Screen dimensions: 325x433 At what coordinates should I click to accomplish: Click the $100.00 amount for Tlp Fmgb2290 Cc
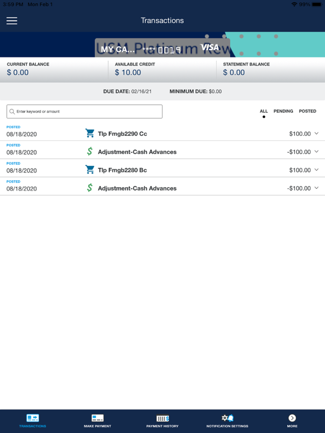point(300,134)
